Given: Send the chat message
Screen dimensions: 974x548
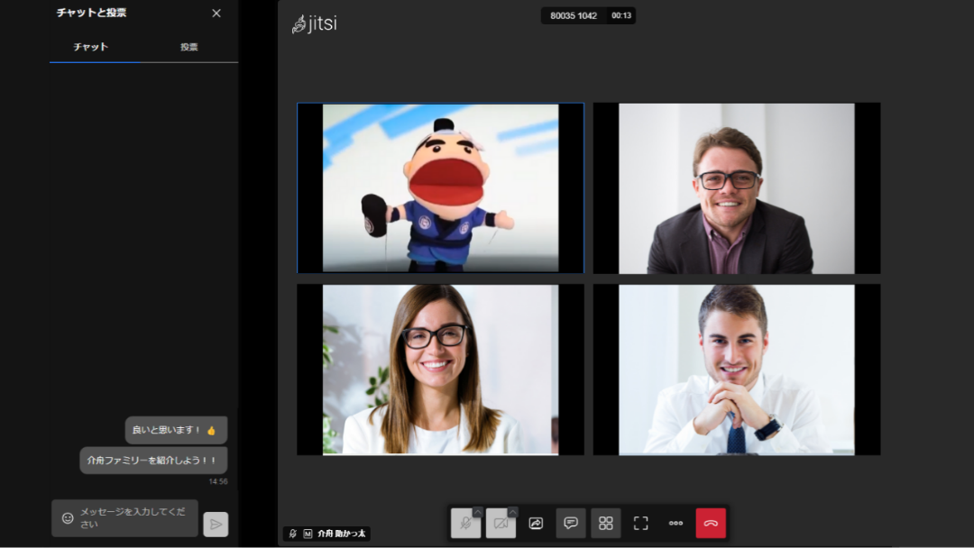Looking at the screenshot, I should (x=216, y=525).
